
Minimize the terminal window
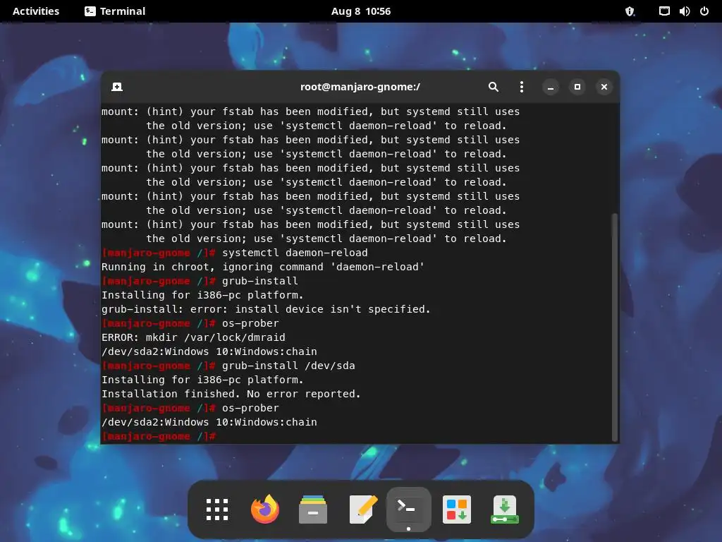tap(550, 87)
